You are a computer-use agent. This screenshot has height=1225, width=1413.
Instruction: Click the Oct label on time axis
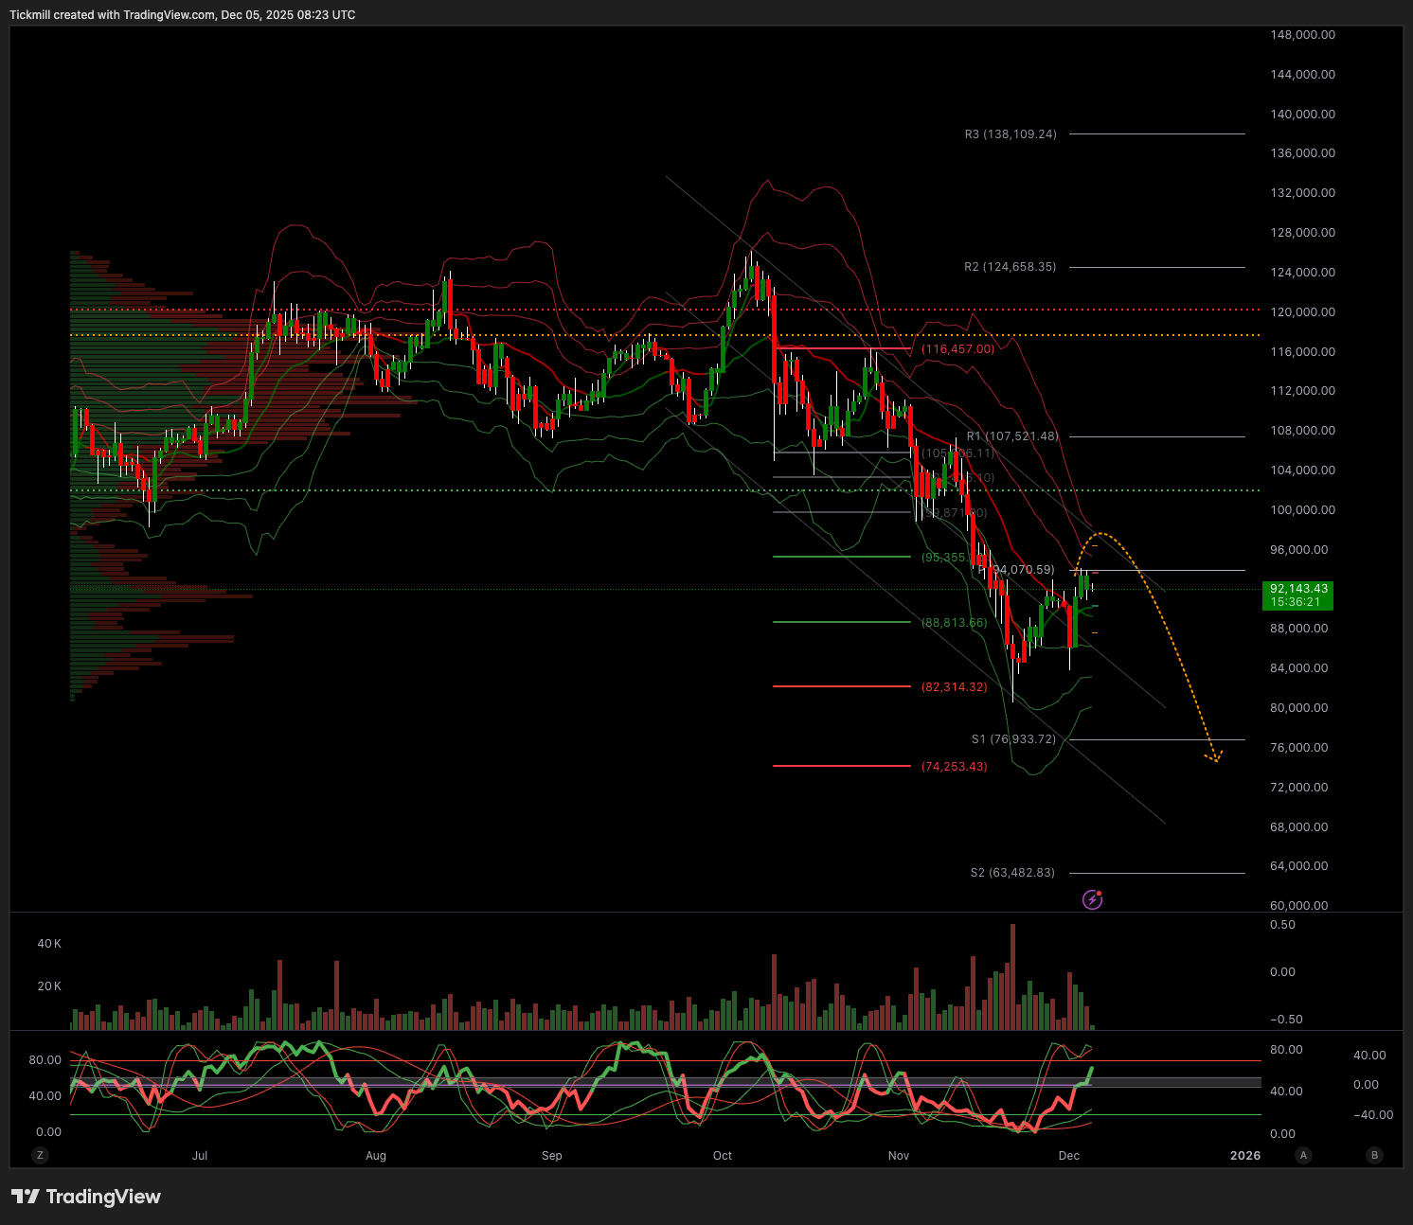(723, 1155)
